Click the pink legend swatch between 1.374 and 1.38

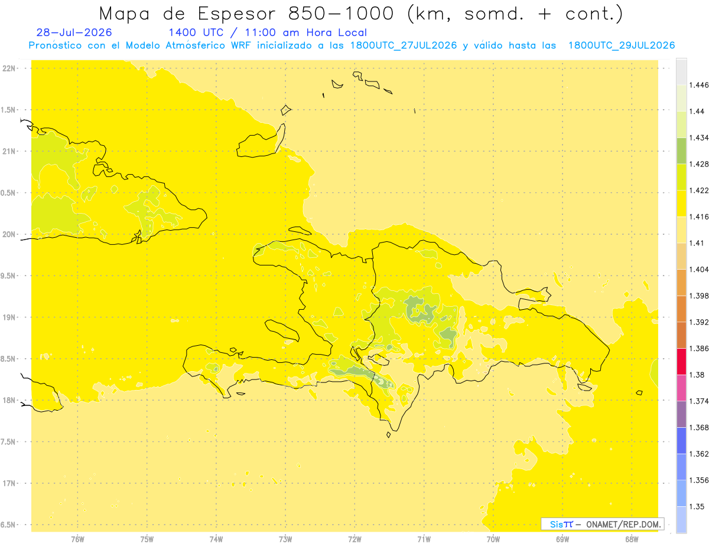click(681, 388)
